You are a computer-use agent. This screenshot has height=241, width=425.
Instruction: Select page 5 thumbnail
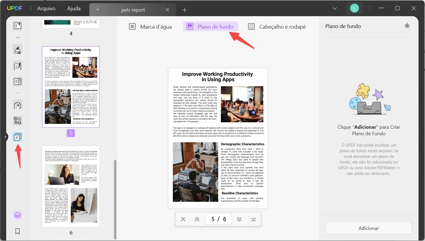coord(71,87)
